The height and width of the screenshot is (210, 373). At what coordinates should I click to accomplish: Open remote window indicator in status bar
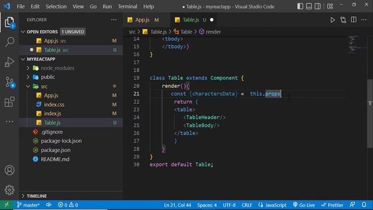point(6,205)
